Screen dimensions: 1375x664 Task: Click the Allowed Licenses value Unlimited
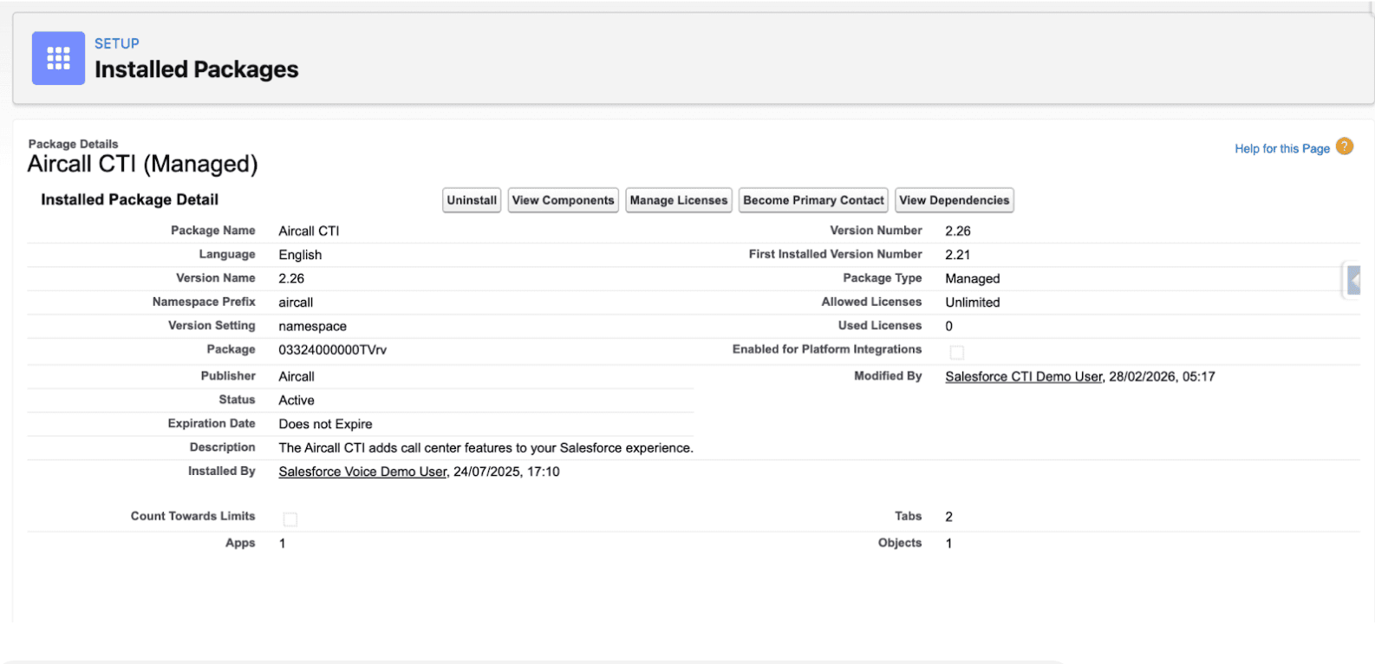pyautogui.click(x=972, y=303)
